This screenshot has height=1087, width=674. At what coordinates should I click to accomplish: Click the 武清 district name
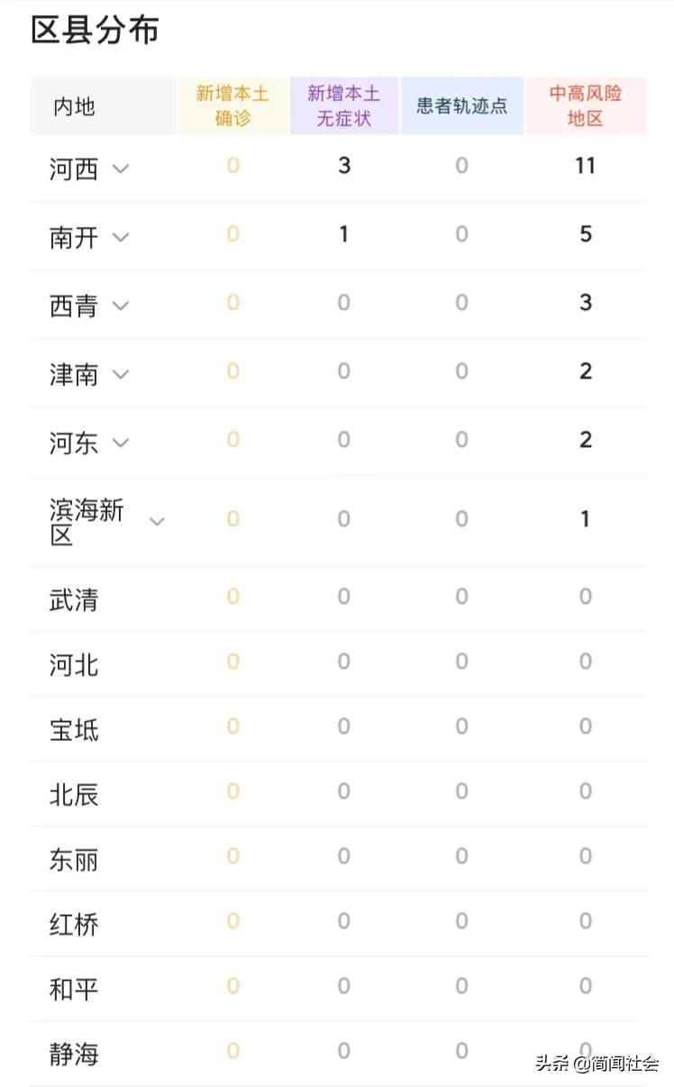pyautogui.click(x=74, y=600)
